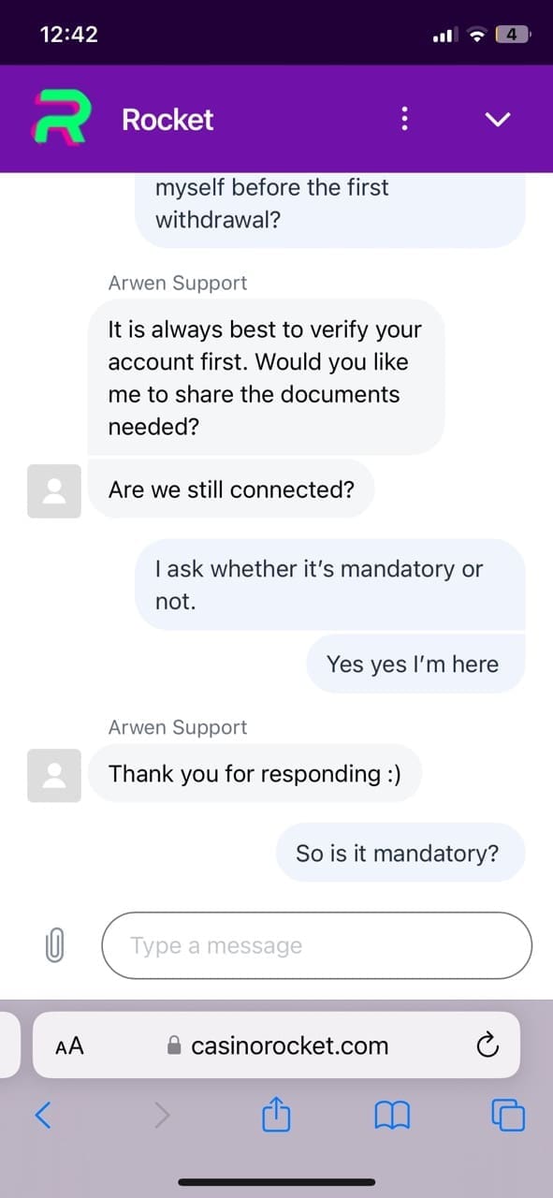
Task: Tap the Safari forward arrow
Action: 162,1115
